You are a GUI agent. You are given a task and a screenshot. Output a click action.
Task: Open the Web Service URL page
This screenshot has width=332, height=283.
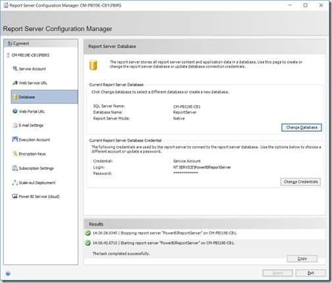[x=33, y=83]
